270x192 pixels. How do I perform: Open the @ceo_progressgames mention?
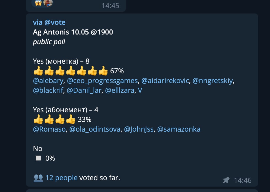click(x=102, y=81)
